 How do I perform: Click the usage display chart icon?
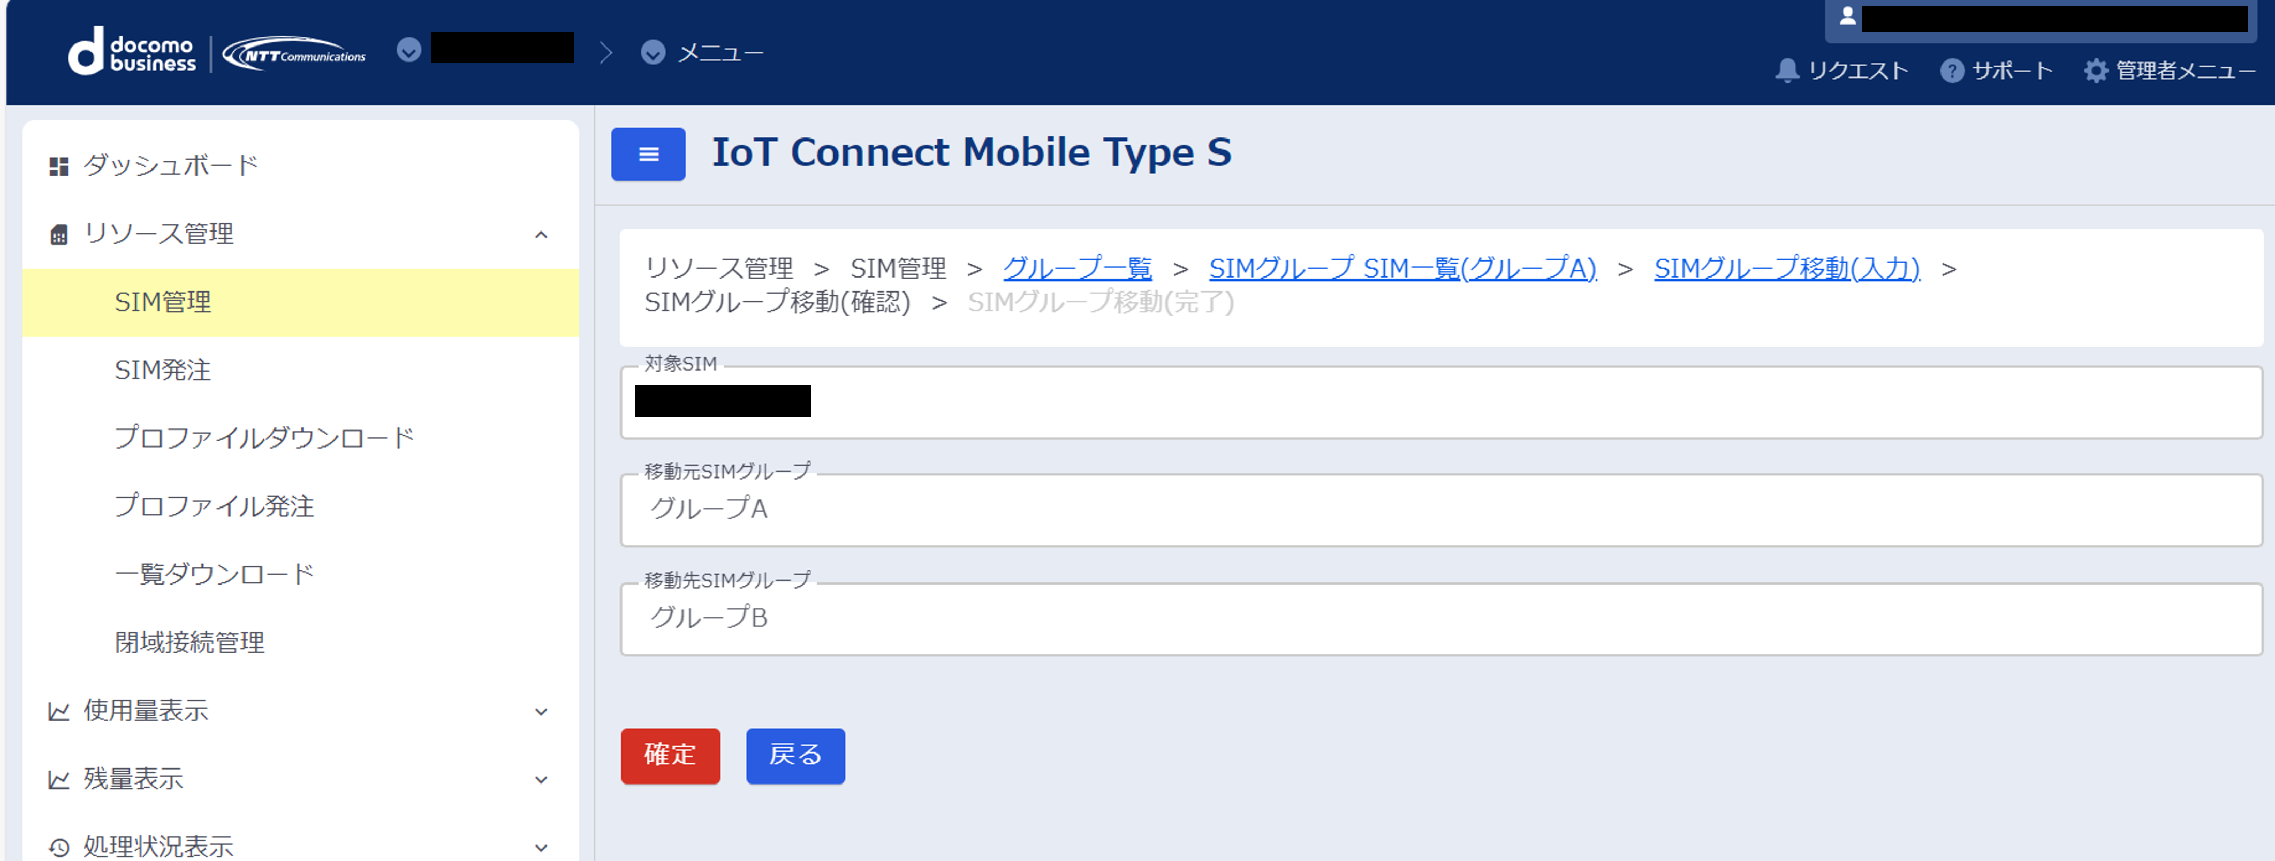(x=58, y=711)
